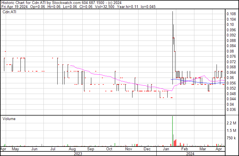The image size is (239, 156).
Task: Click the tallest green volume bar in January
Action: pos(172,131)
